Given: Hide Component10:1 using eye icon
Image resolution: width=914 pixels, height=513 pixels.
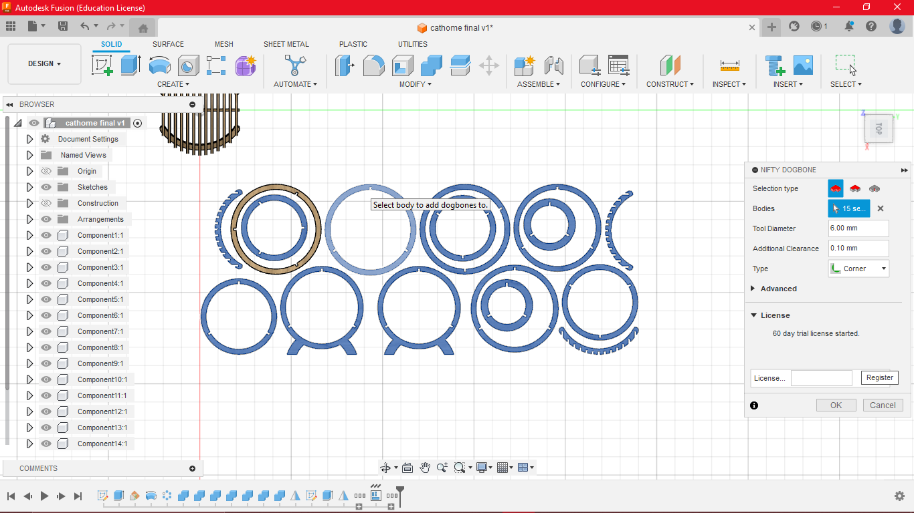Looking at the screenshot, I should pyautogui.click(x=46, y=379).
